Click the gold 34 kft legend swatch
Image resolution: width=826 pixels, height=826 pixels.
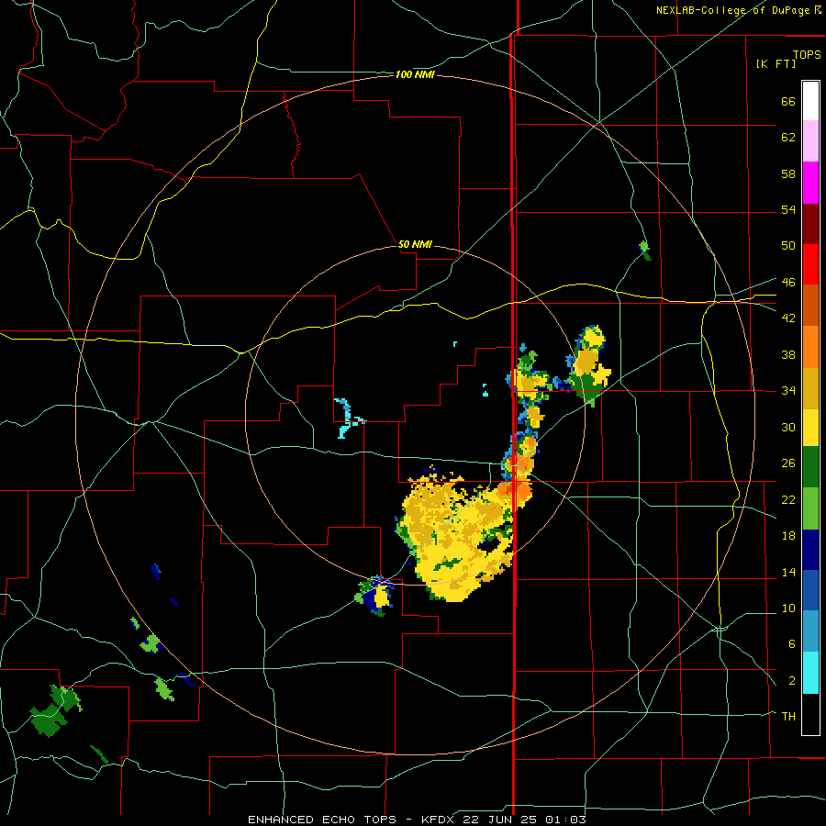810,388
